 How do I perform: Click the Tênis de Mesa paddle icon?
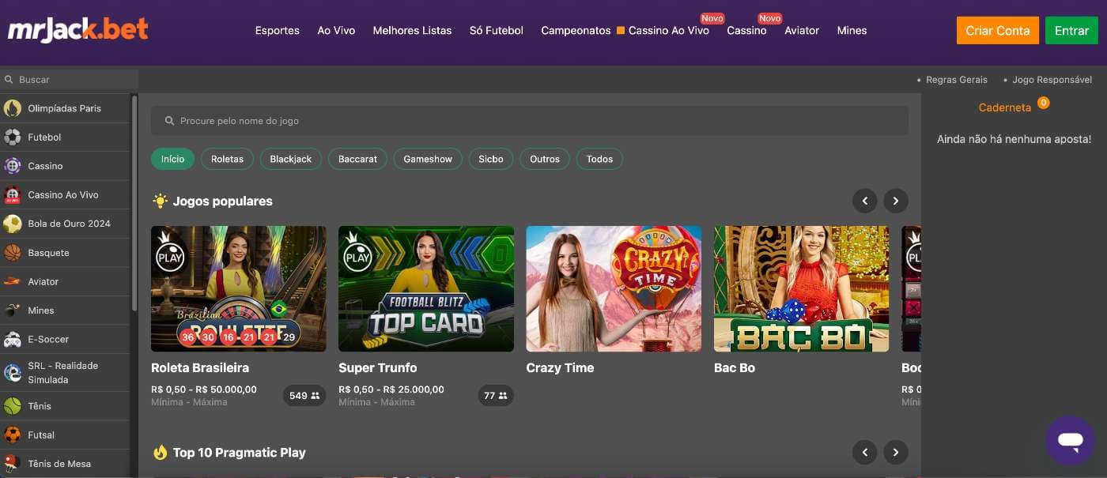click(13, 464)
